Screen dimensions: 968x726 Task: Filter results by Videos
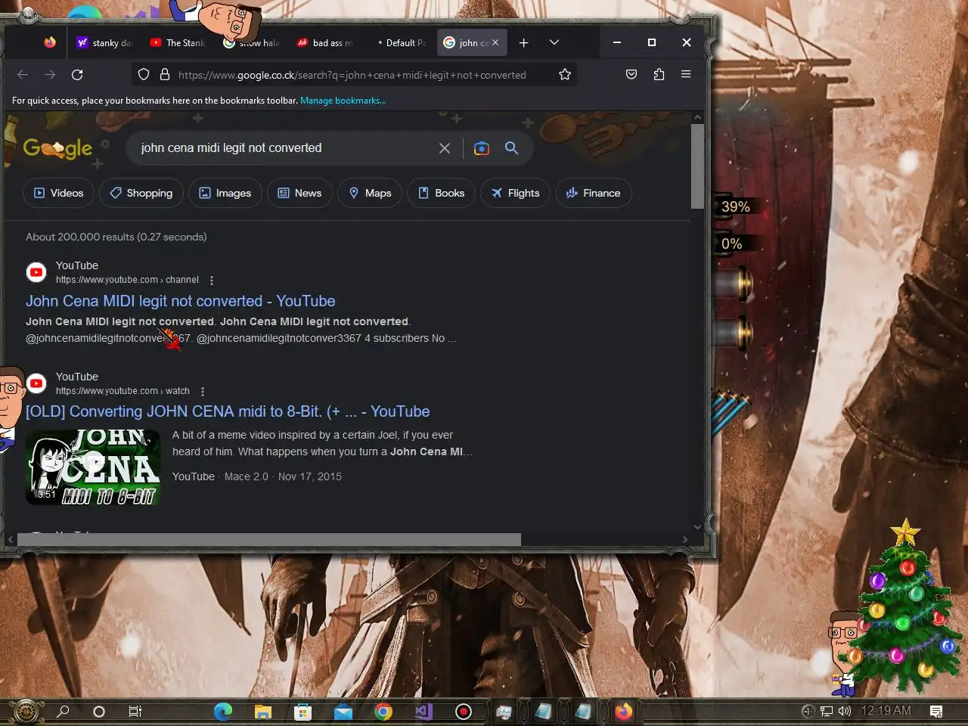pos(59,193)
